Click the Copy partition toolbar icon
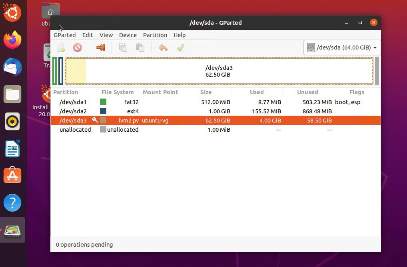 123,48
